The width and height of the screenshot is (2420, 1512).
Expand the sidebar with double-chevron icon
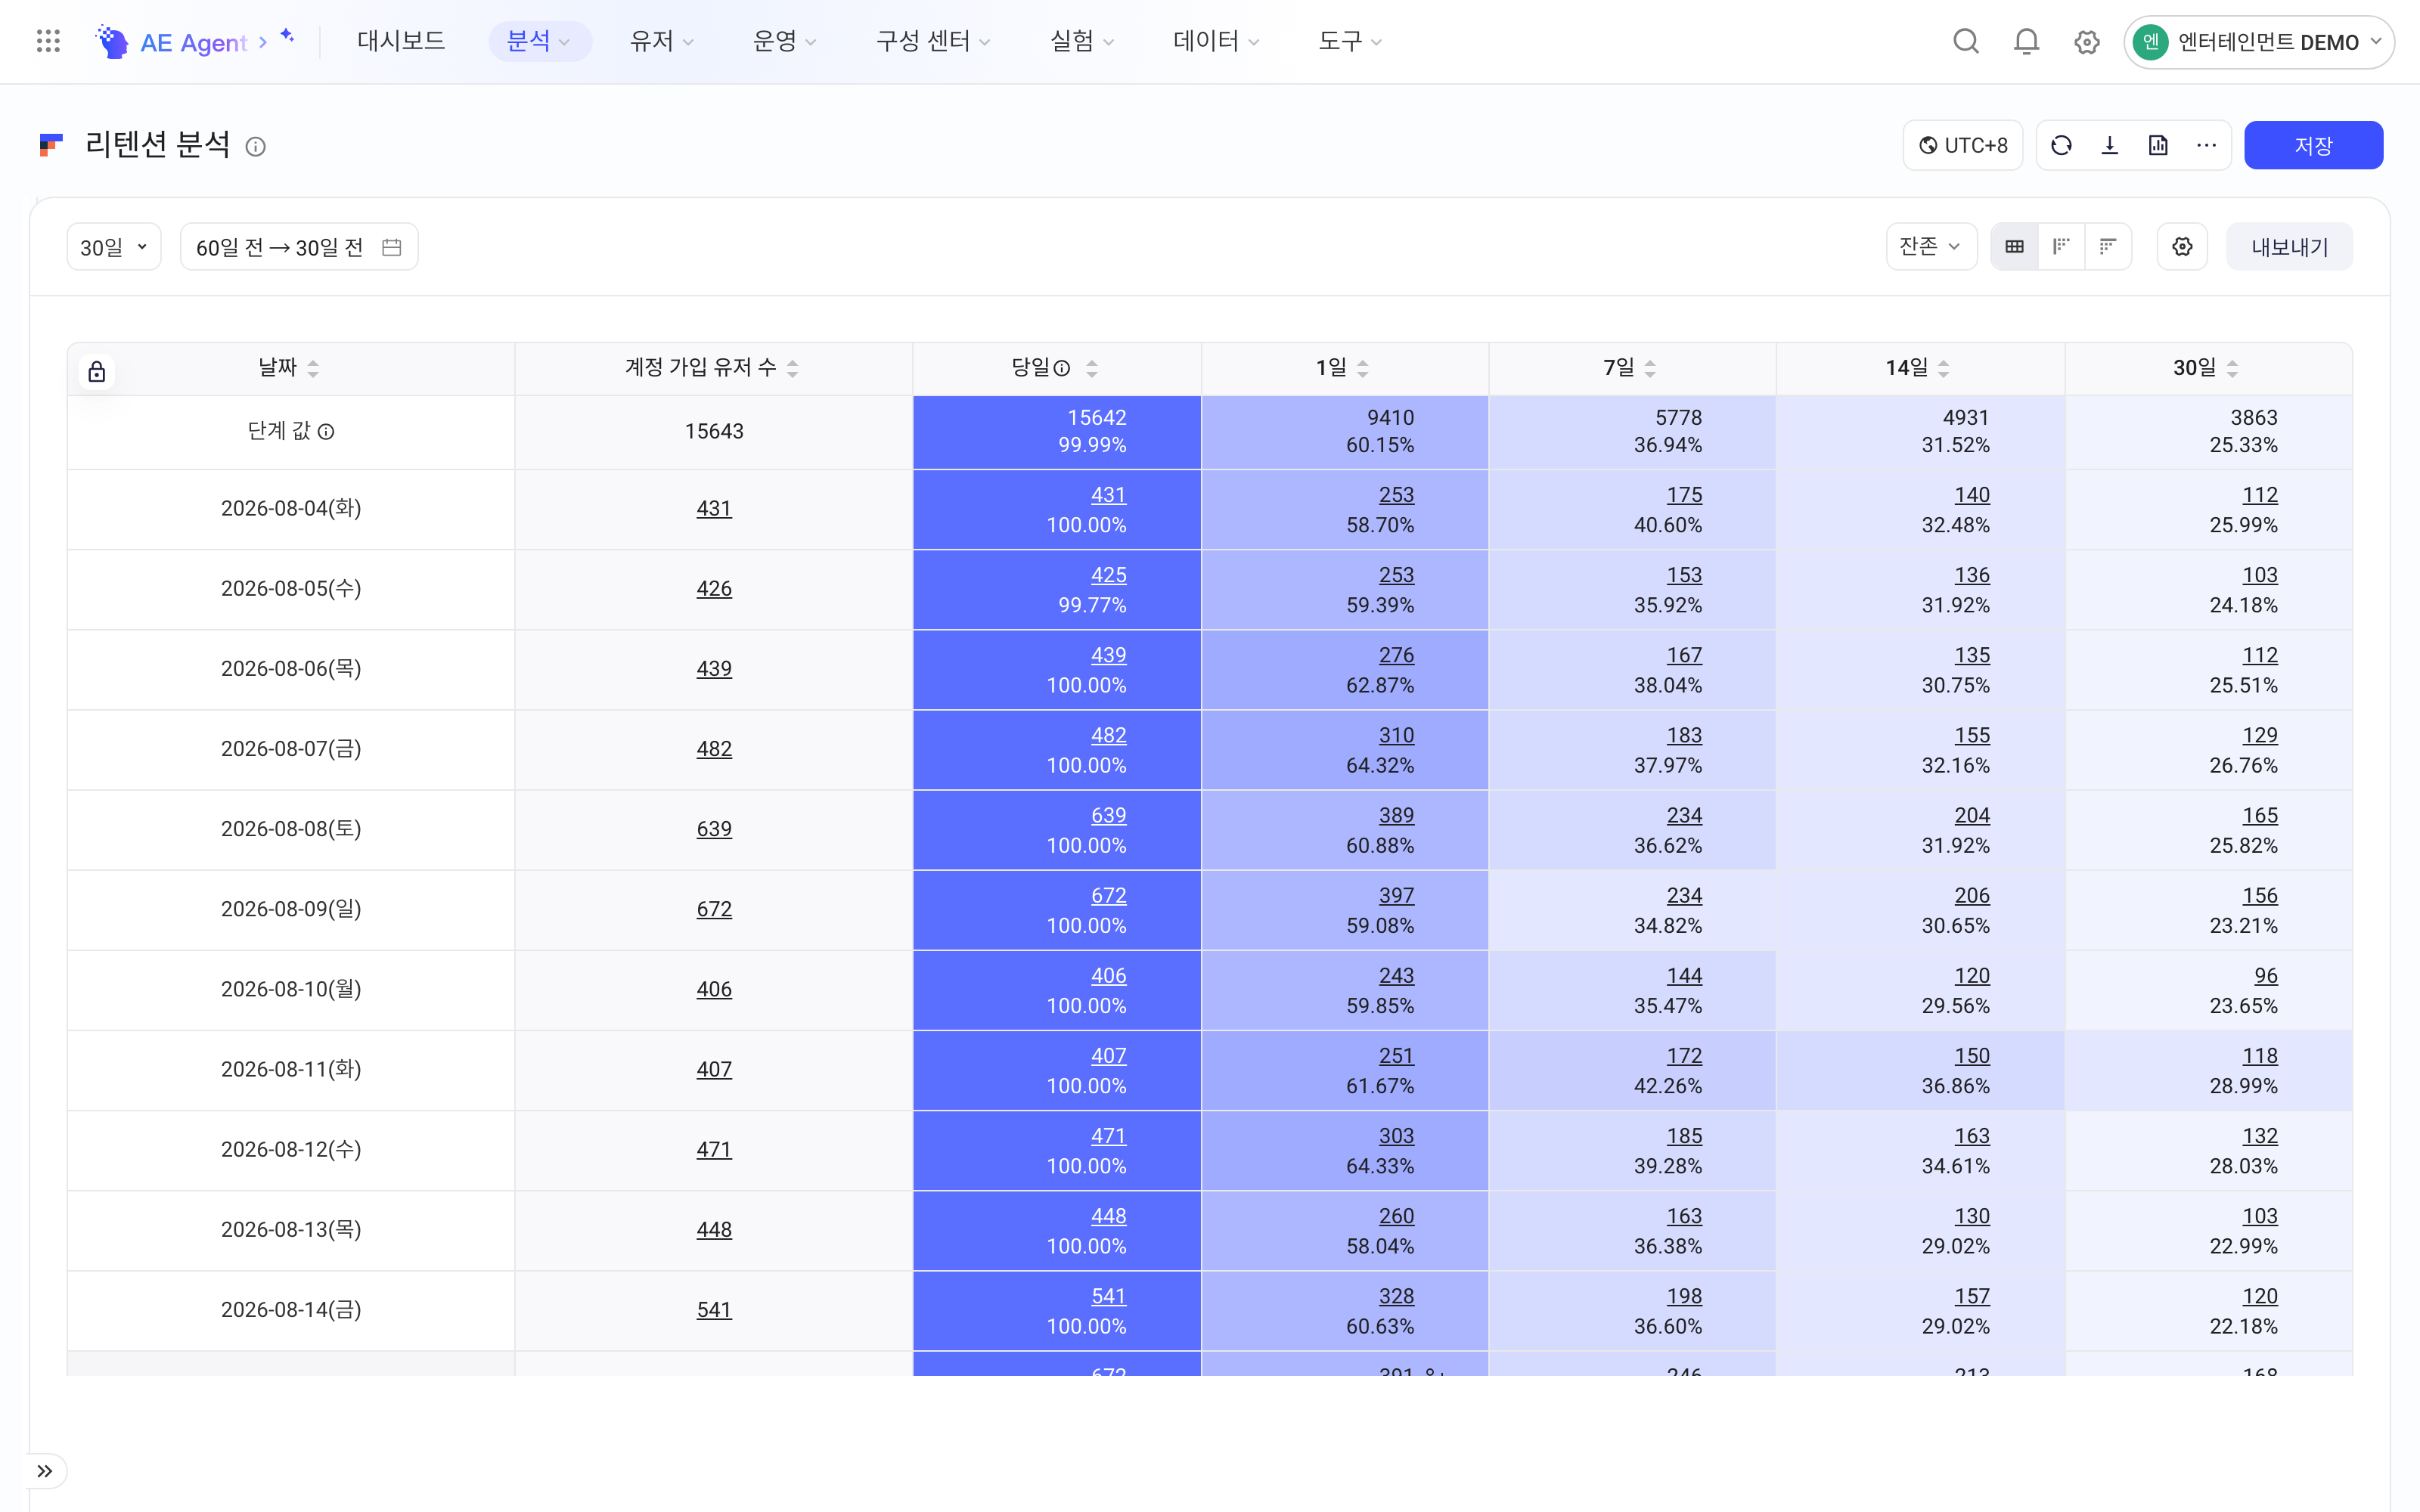click(x=45, y=1471)
